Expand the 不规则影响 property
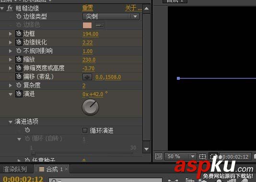 click(10, 51)
